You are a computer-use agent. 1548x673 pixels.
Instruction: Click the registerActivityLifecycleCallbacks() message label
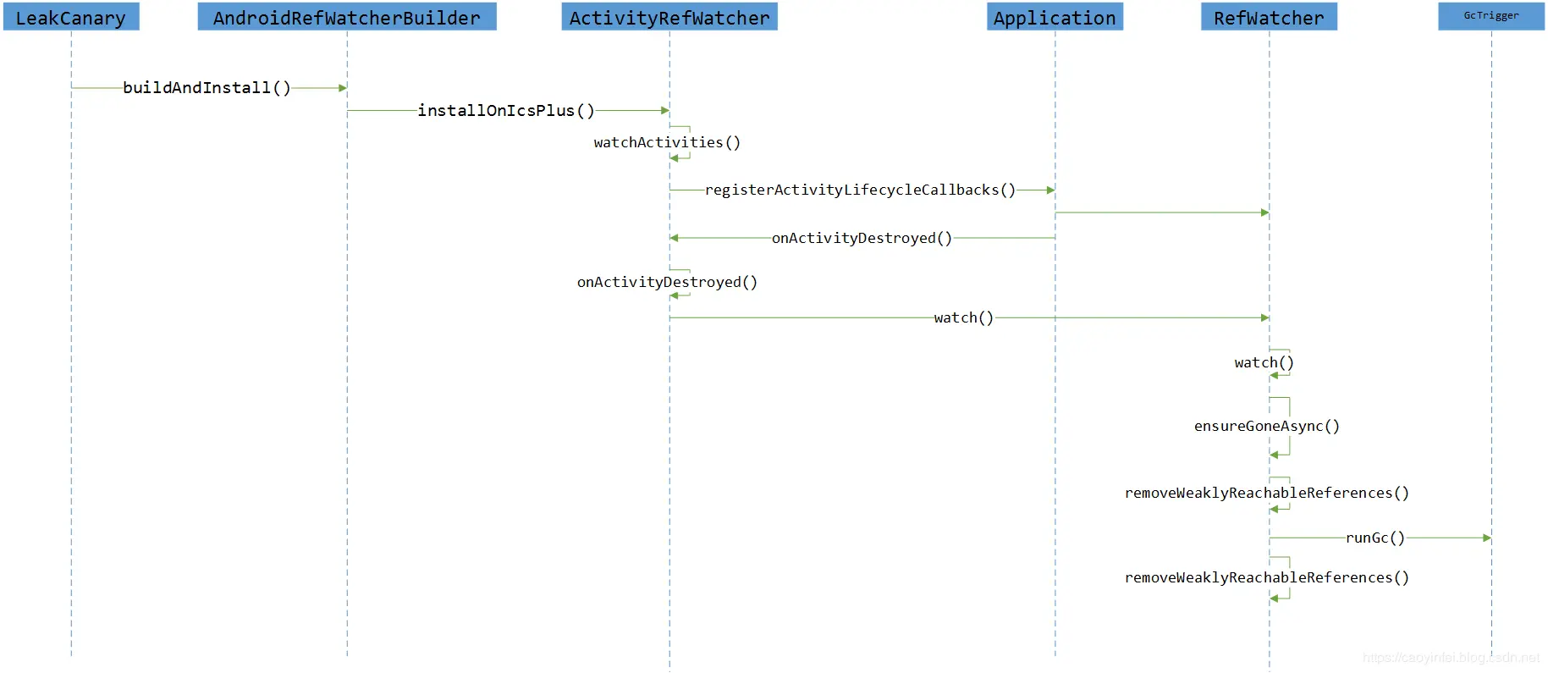860,190
